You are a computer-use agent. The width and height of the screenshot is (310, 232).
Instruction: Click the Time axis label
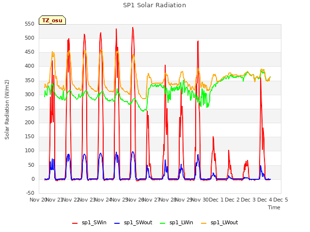(x=274, y=207)
